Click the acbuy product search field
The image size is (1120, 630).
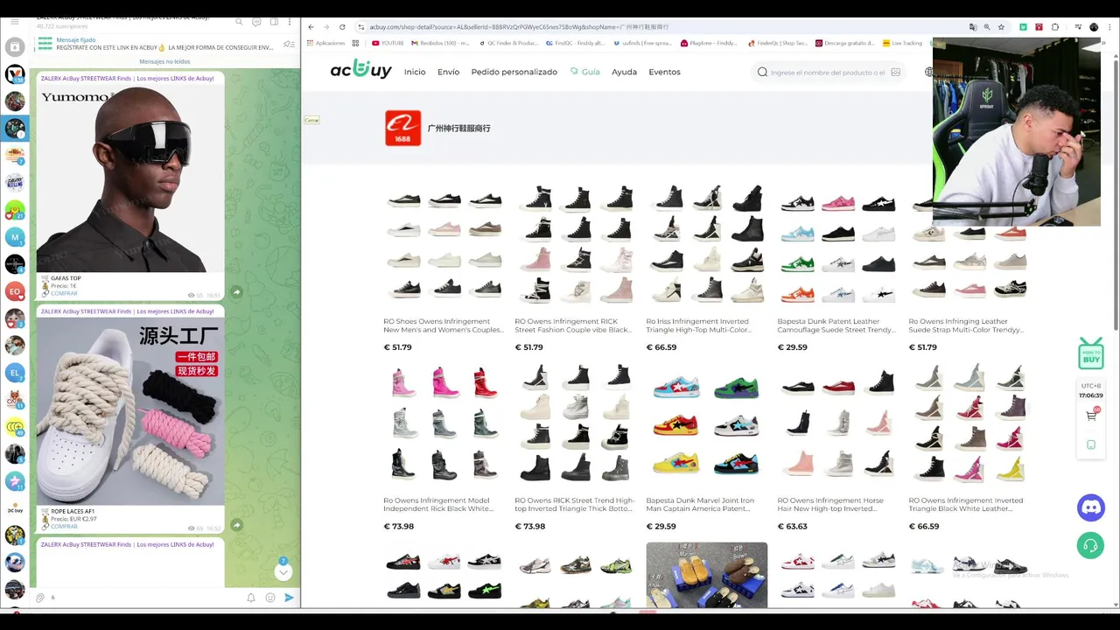tap(827, 73)
